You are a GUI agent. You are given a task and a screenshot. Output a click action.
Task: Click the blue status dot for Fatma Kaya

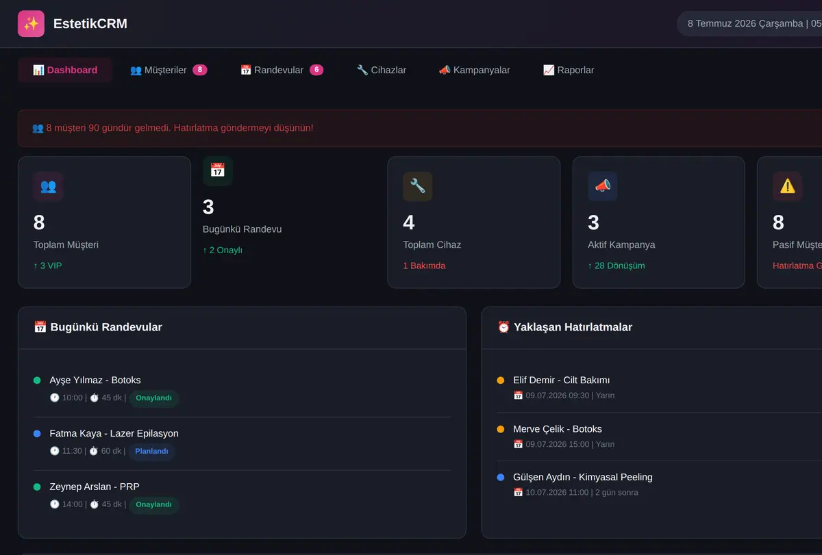(x=37, y=434)
